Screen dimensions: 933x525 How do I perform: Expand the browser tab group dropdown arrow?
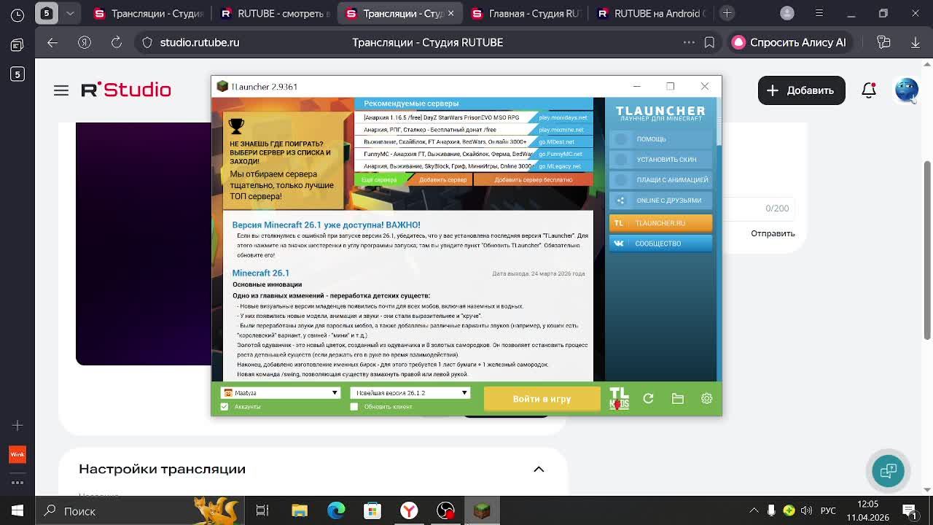tap(70, 13)
